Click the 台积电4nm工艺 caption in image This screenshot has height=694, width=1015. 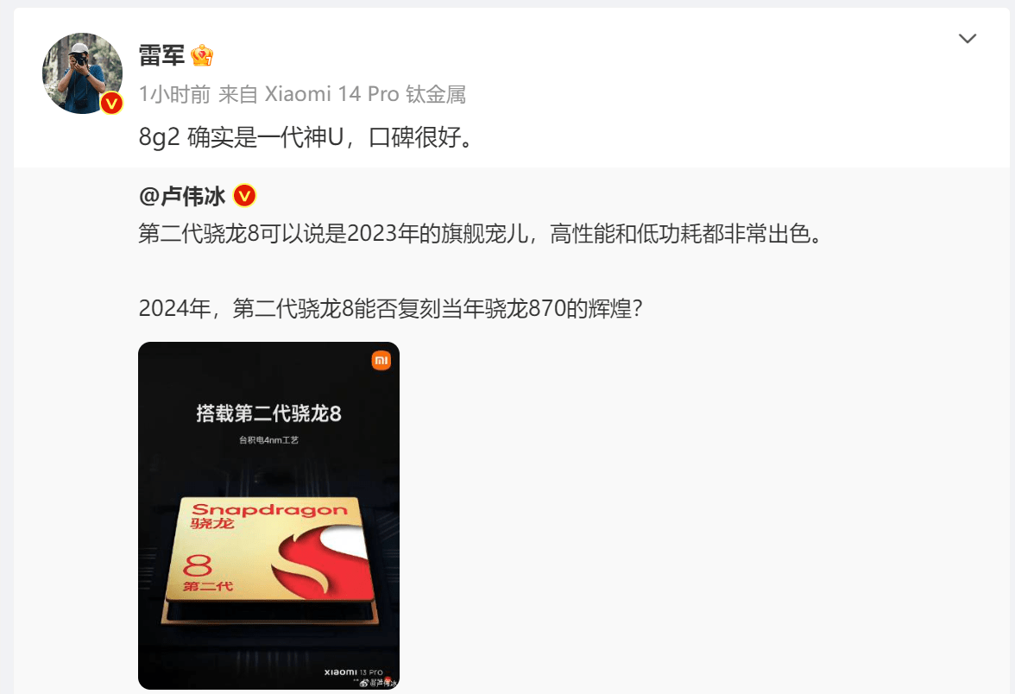click(268, 440)
